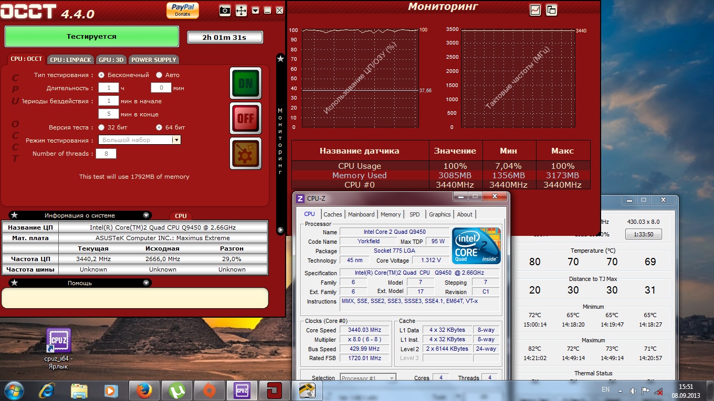The image size is (714, 401).
Task: Open the SPD tab in CPU-Z
Action: pos(415,214)
